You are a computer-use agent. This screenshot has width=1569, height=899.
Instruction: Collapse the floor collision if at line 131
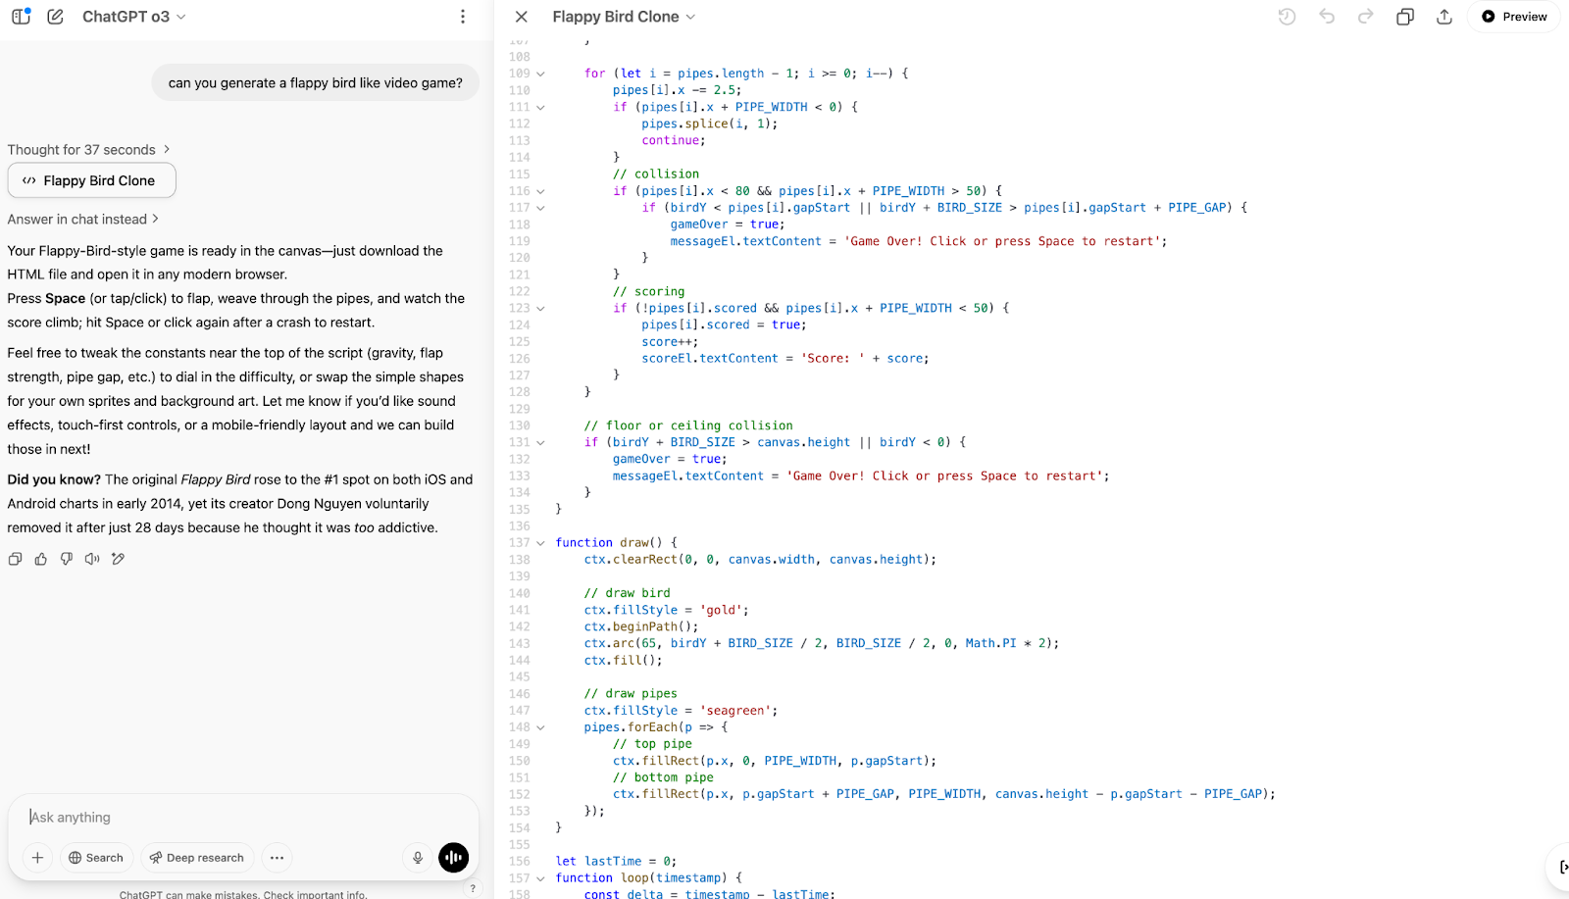coord(540,442)
